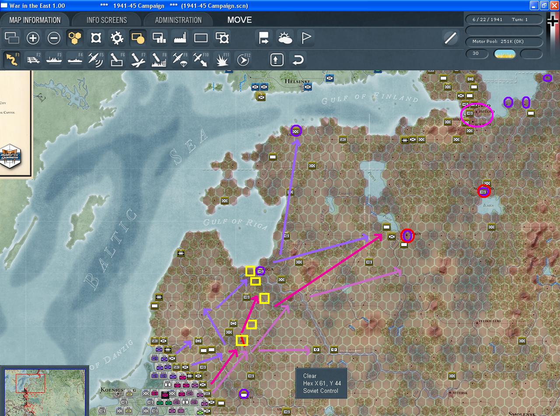Click the value 30 indicator box
Viewport: 560px width, 416px height.
[x=477, y=53]
